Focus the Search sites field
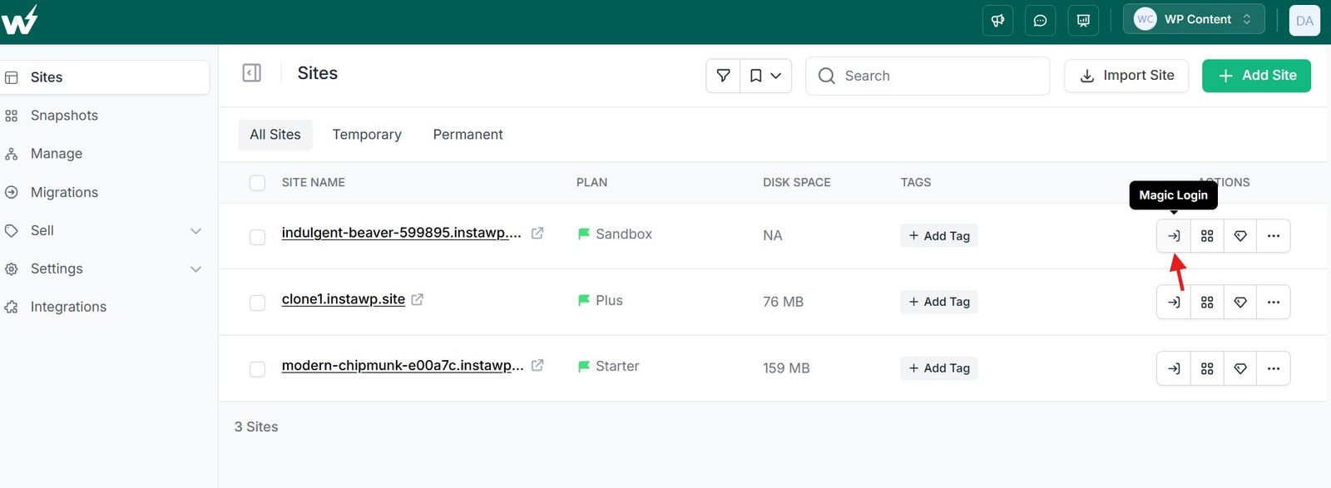Viewport: 1331px width, 488px height. pos(928,76)
